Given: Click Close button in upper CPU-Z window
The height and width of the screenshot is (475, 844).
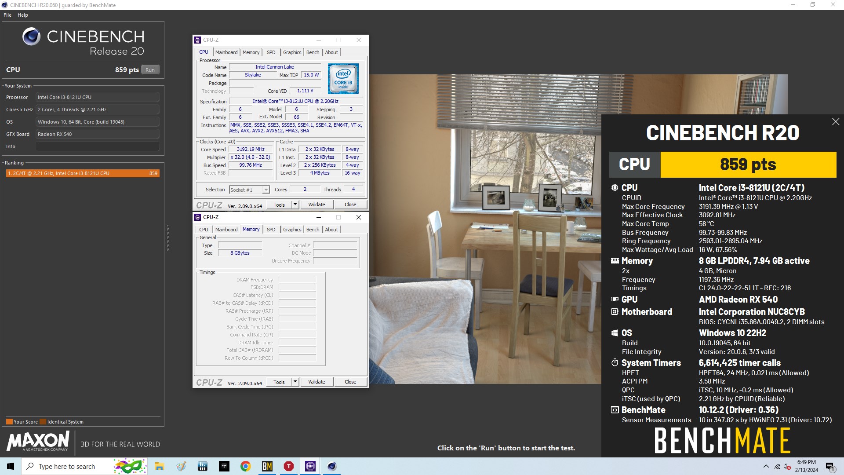Looking at the screenshot, I should tap(350, 205).
